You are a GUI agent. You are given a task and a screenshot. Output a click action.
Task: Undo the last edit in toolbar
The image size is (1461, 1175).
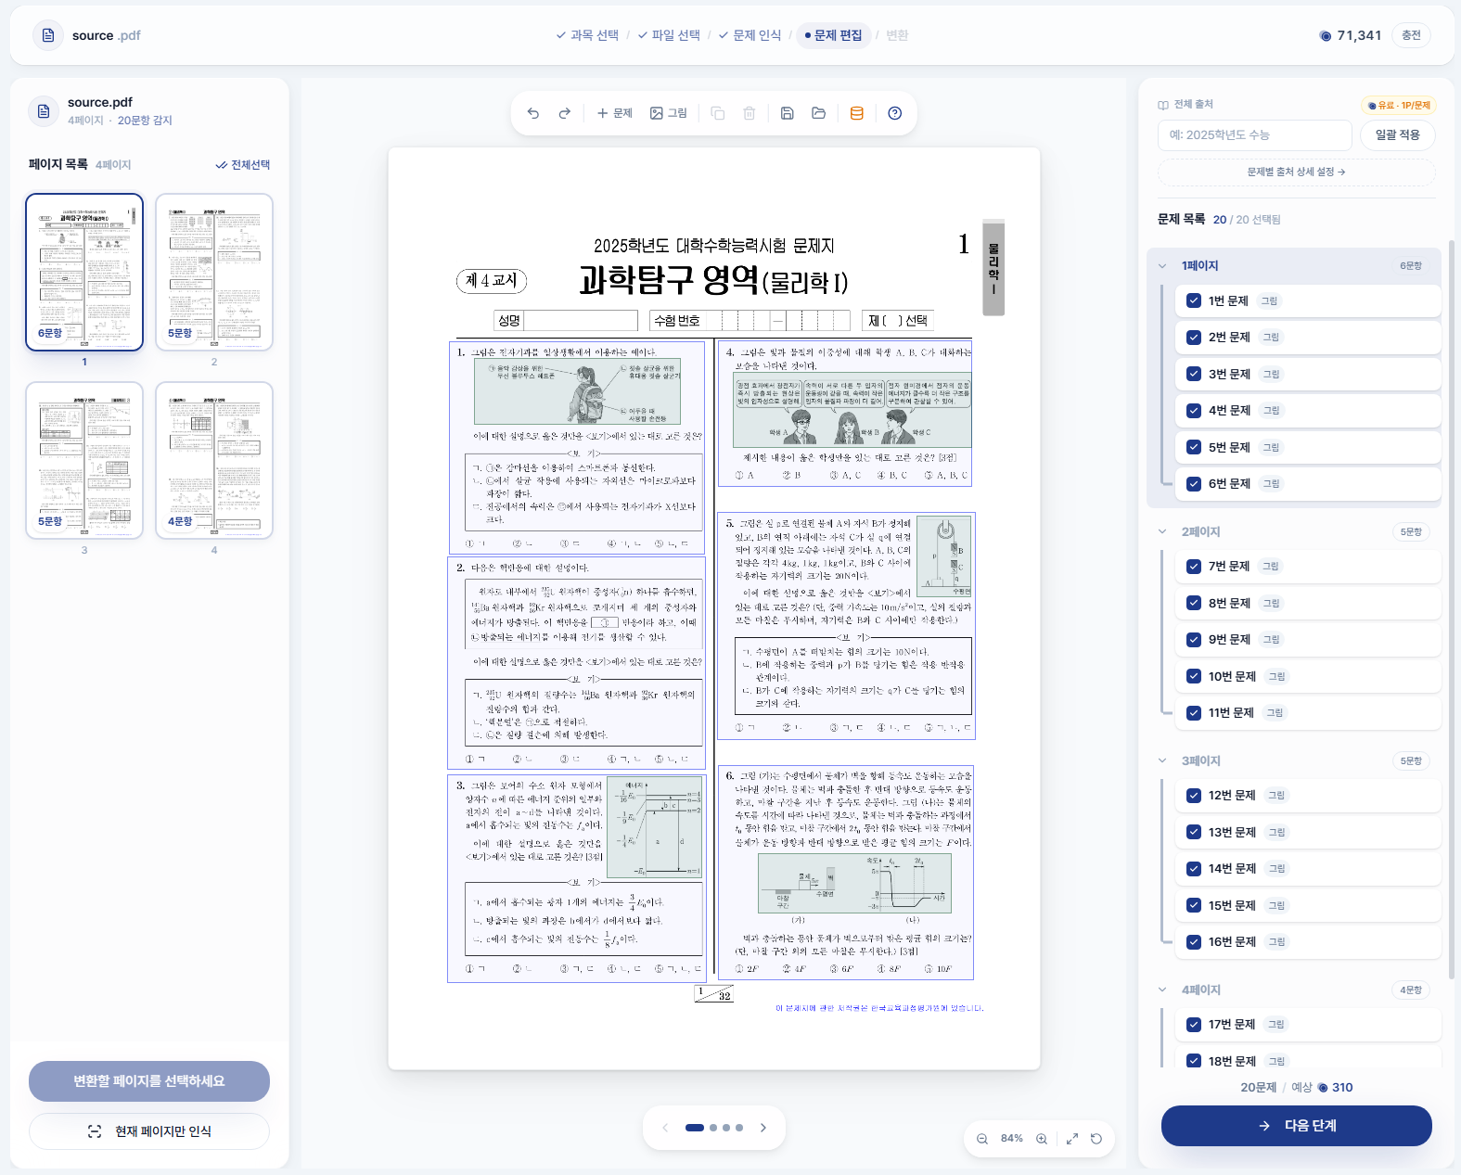coord(533,113)
